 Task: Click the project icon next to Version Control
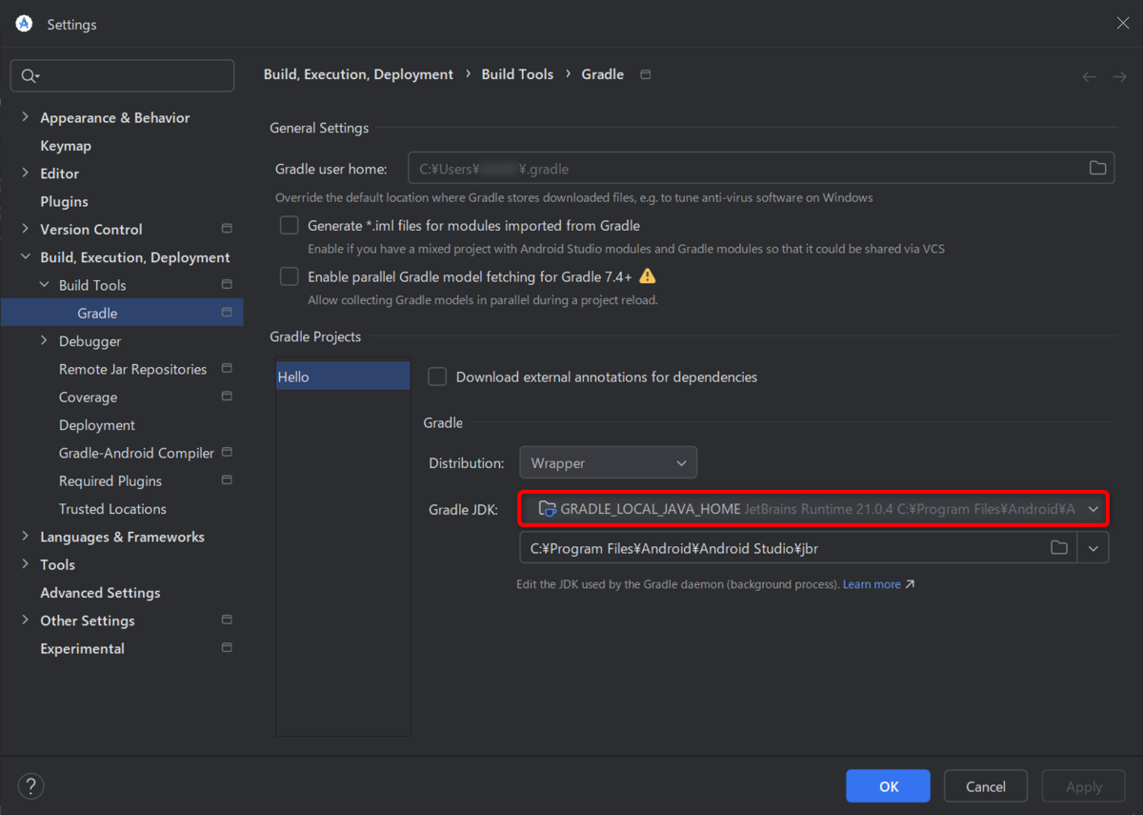[227, 229]
